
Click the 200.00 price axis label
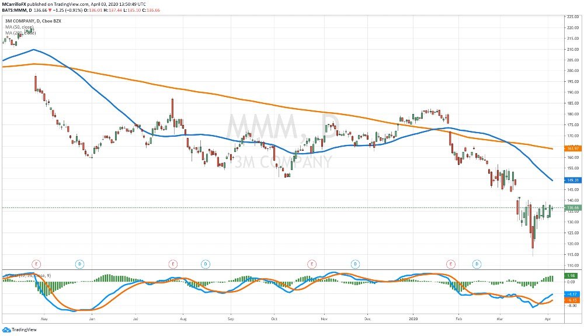[x=572, y=70]
